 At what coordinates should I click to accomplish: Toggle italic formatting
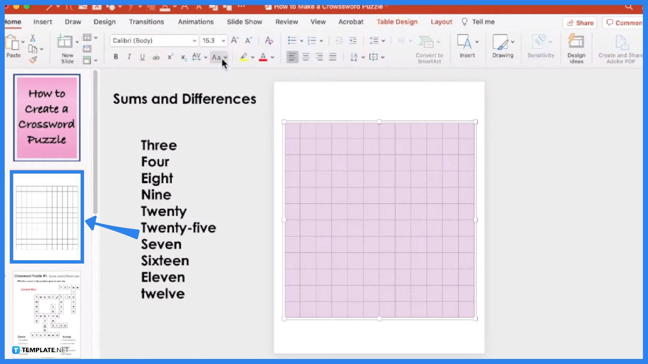(x=129, y=57)
